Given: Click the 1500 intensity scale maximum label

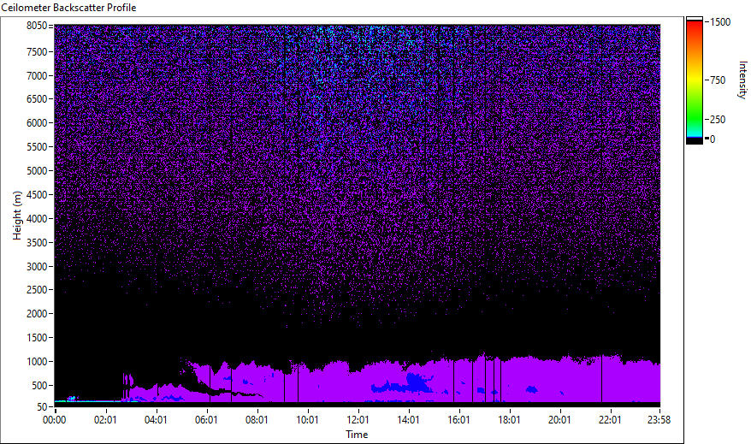Looking at the screenshot, I should (x=720, y=22).
